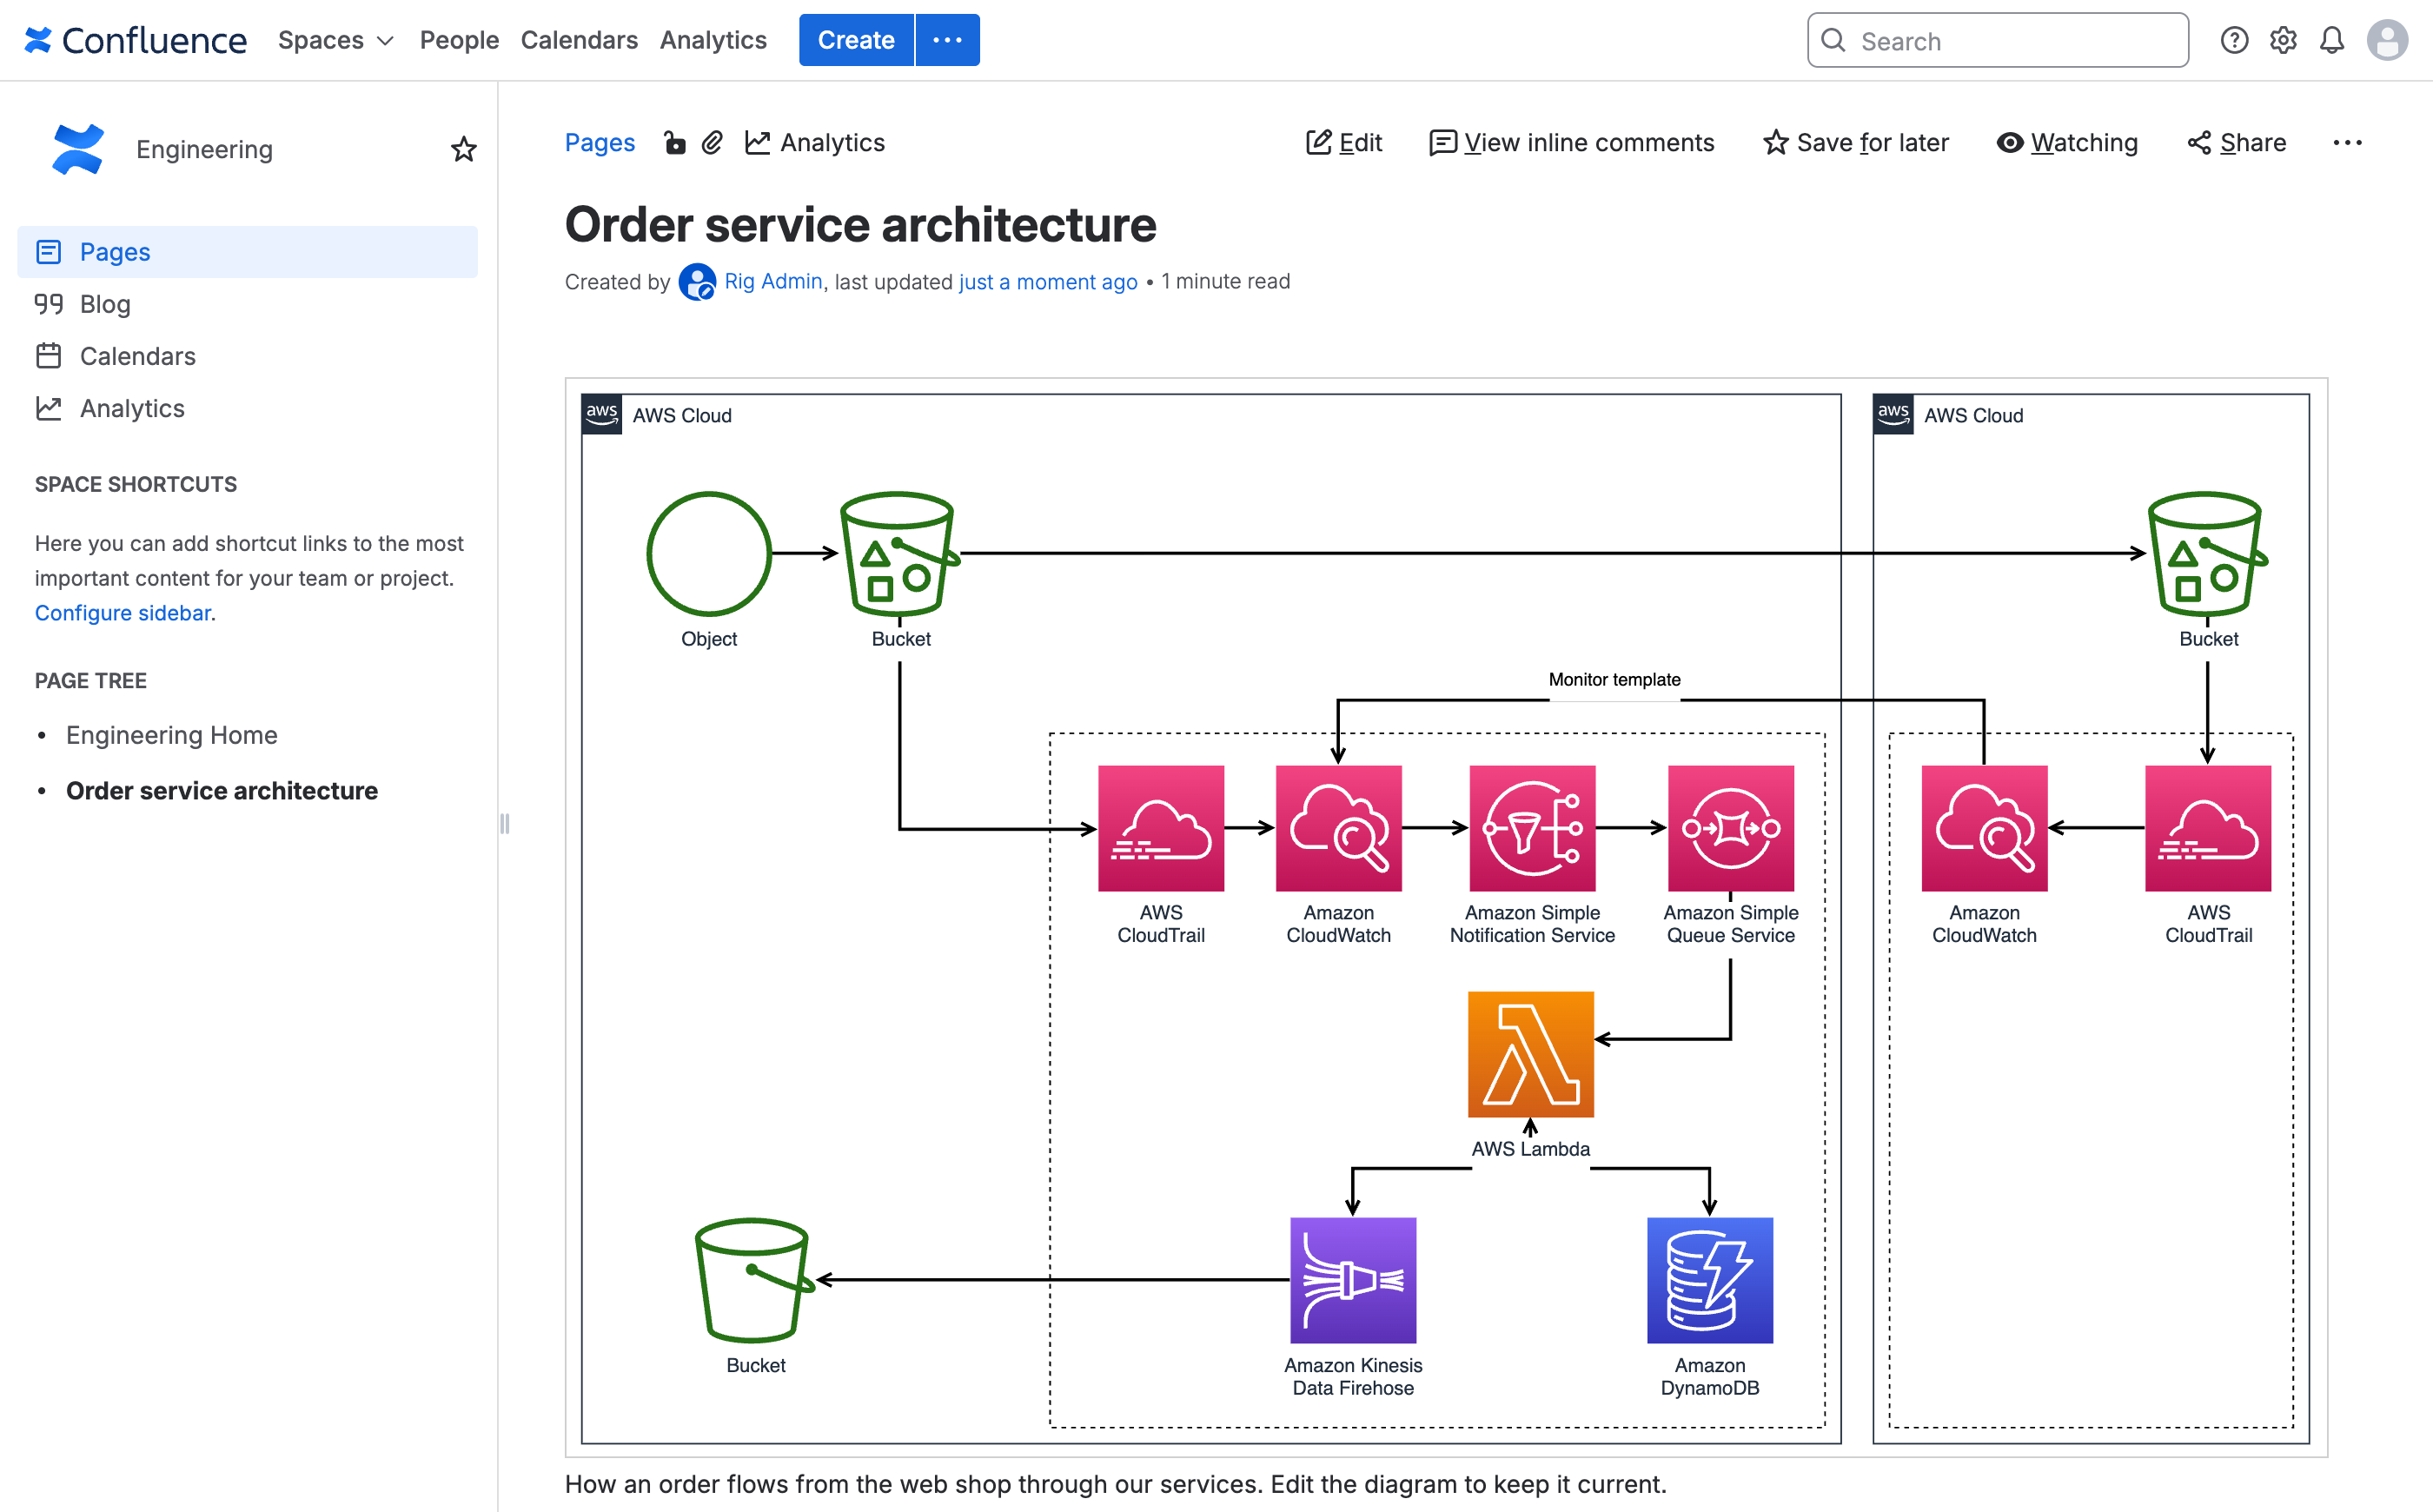The width and height of the screenshot is (2433, 1512).
Task: Click the Amazon Simple Notification Service icon
Action: (1532, 828)
